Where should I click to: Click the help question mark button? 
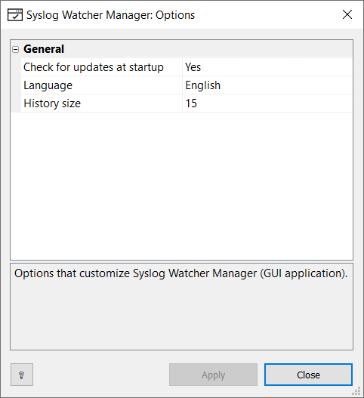(x=22, y=375)
